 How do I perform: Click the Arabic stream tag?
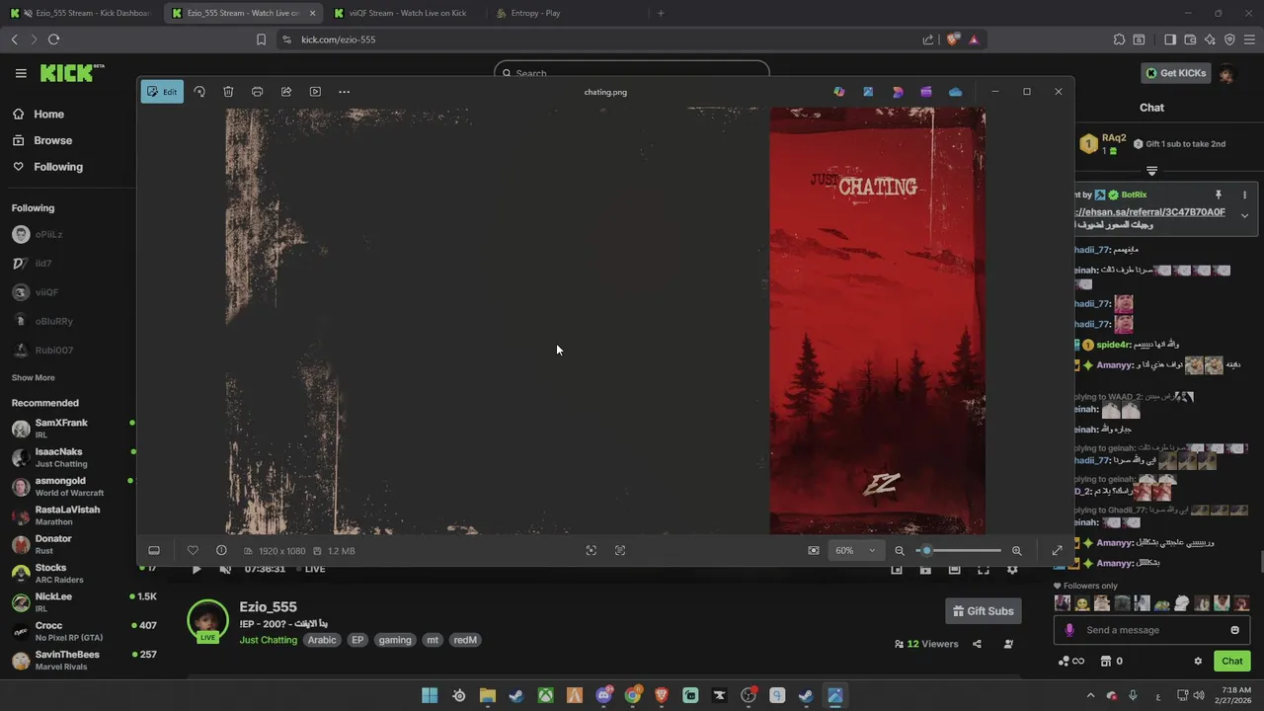(x=322, y=640)
